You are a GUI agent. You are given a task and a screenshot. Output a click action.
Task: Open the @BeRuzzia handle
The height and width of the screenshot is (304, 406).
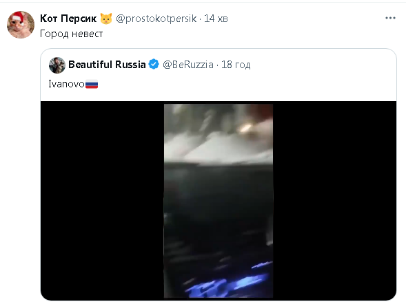pyautogui.click(x=188, y=65)
